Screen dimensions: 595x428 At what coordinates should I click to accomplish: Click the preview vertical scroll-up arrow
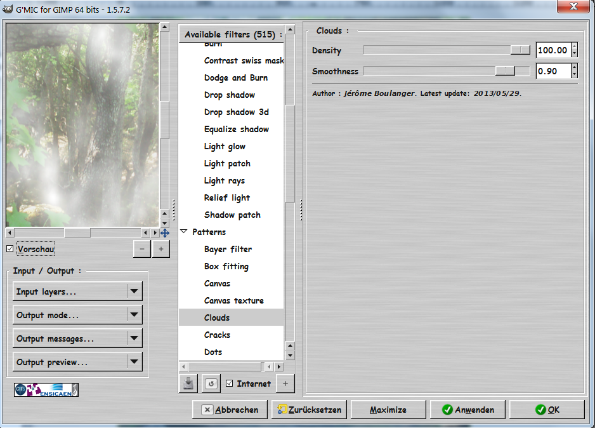coord(164,27)
